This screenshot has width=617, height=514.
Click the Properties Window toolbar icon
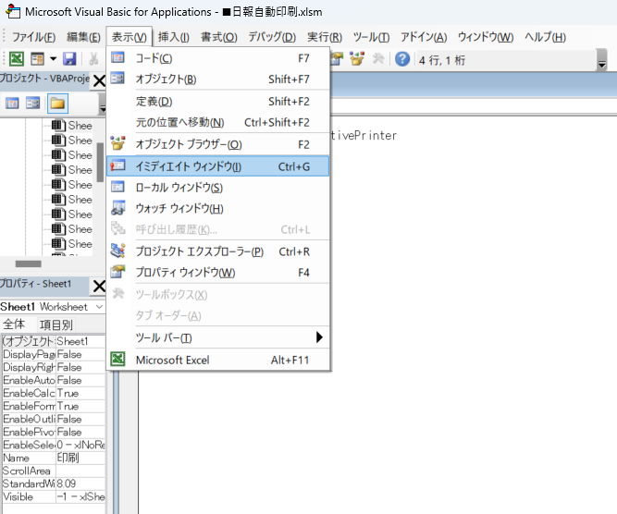[337, 59]
